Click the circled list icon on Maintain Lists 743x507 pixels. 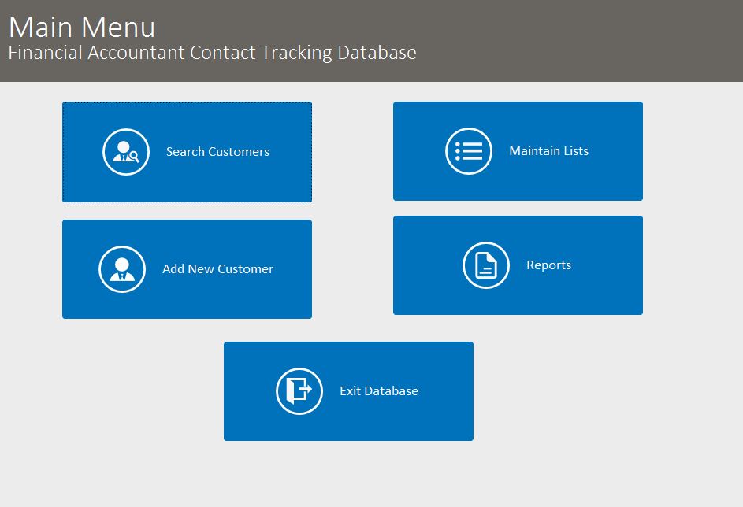tap(469, 150)
